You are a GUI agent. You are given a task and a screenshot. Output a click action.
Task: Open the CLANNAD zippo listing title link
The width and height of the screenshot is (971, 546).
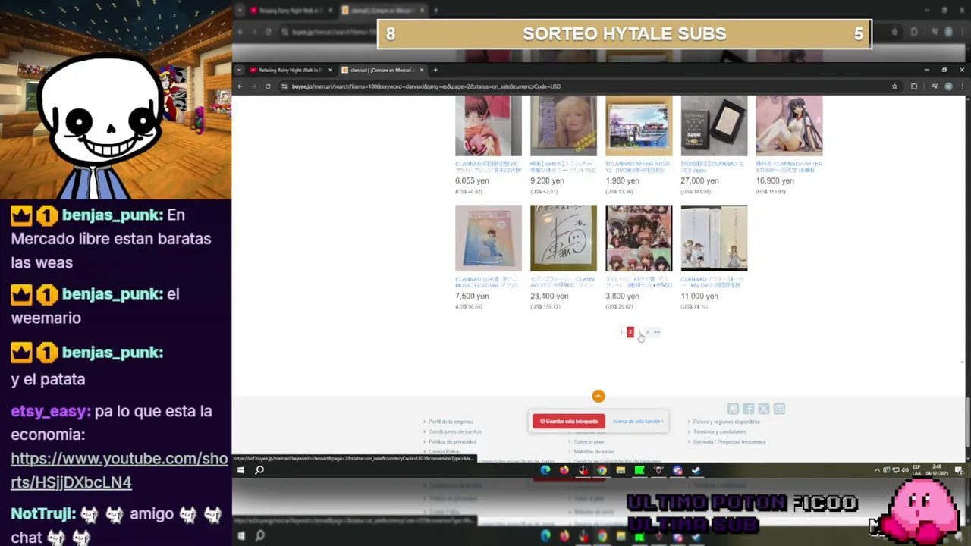pos(712,167)
